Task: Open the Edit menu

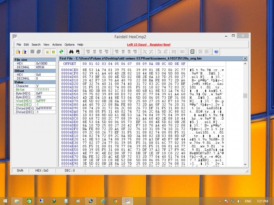Action: pyautogui.click(x=26, y=45)
